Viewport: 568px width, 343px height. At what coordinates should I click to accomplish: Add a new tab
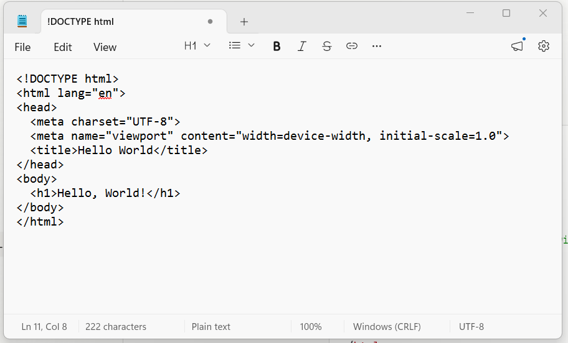tap(244, 22)
